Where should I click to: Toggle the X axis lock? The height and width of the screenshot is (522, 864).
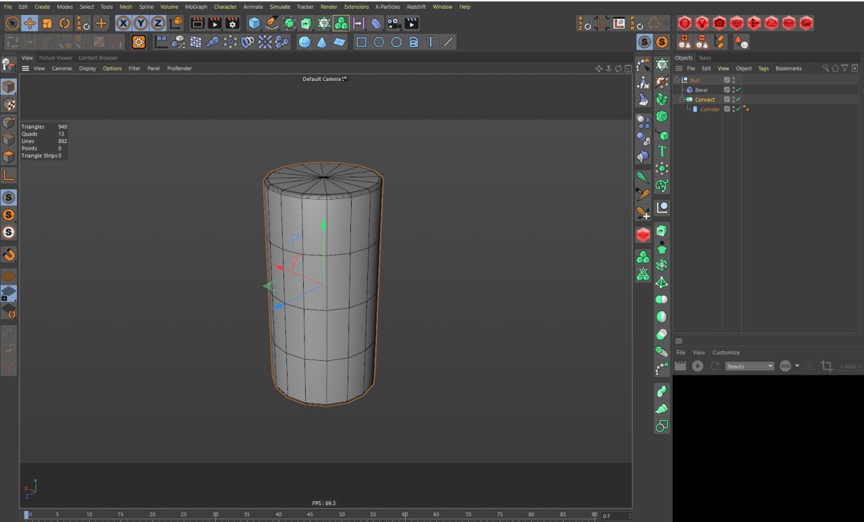[x=123, y=24]
